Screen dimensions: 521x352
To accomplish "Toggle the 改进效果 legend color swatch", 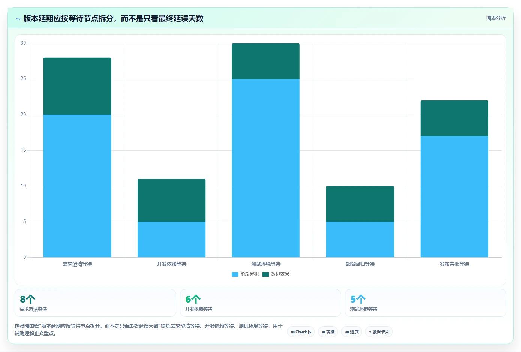I will 266,274.
